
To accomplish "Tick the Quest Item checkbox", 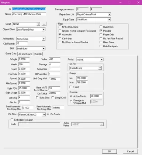I will [x=101, y=27].
